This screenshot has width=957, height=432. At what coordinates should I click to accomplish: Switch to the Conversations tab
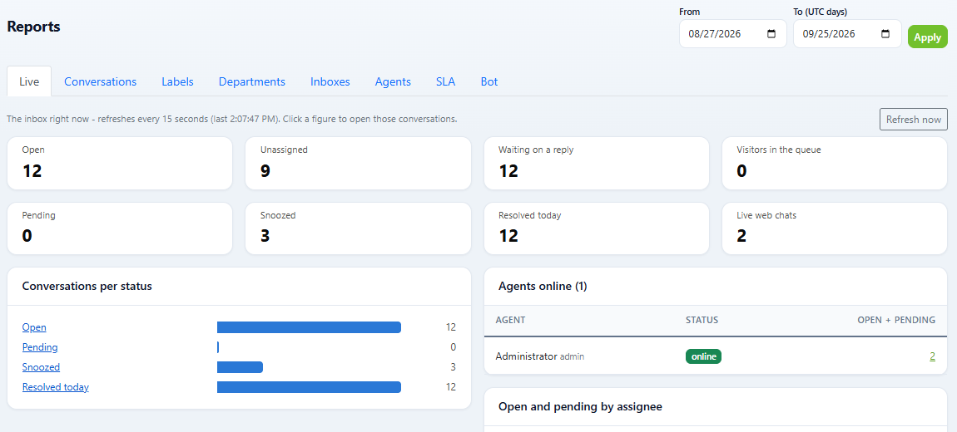[x=100, y=81]
